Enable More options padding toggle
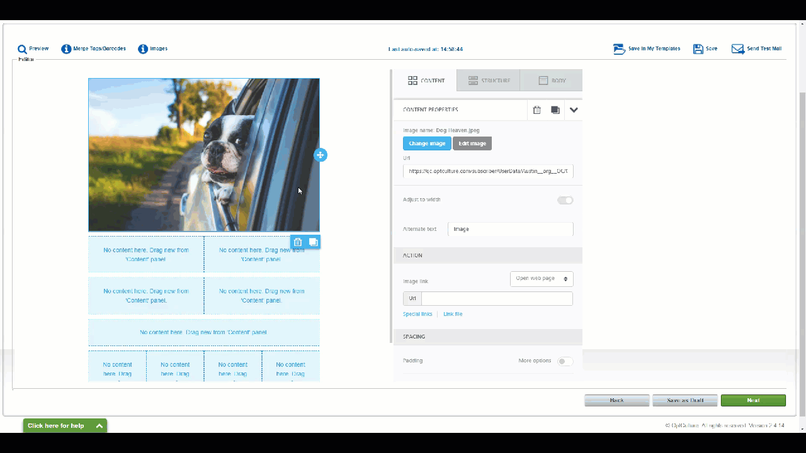Image resolution: width=806 pixels, height=453 pixels. click(565, 361)
